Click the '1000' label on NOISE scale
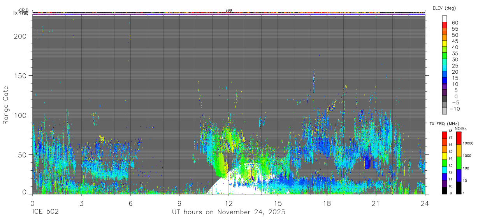Screen dimensions: 478x220 pos(467,156)
